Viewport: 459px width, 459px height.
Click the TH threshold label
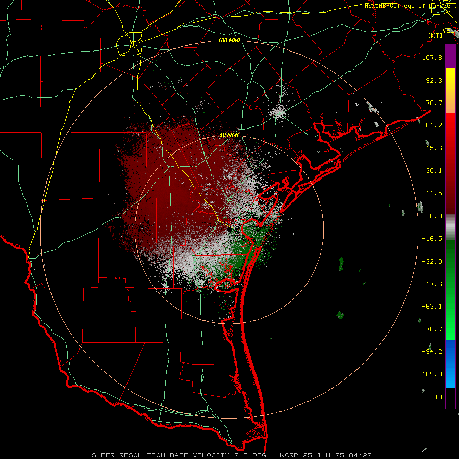click(x=438, y=397)
